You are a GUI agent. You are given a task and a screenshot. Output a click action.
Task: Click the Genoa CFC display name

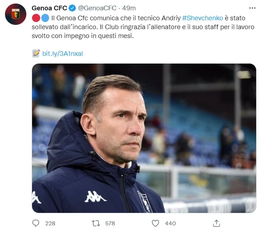click(x=49, y=8)
